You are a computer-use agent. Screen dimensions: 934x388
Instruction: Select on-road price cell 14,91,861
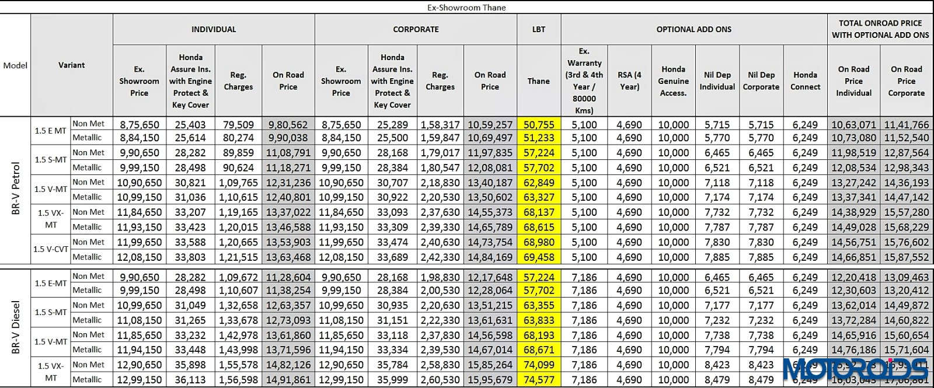288,379
